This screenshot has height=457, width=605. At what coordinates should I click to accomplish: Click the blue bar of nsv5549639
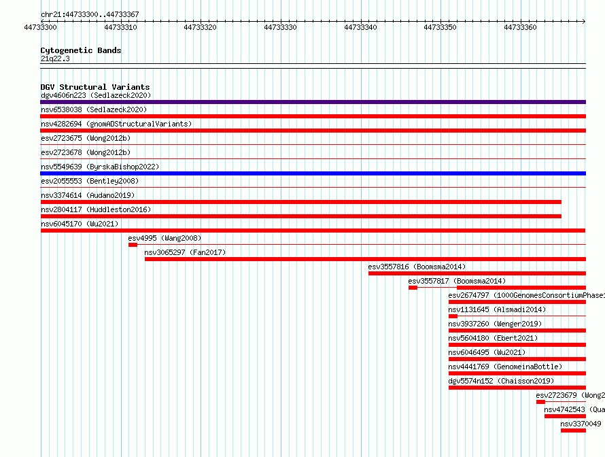[313, 173]
